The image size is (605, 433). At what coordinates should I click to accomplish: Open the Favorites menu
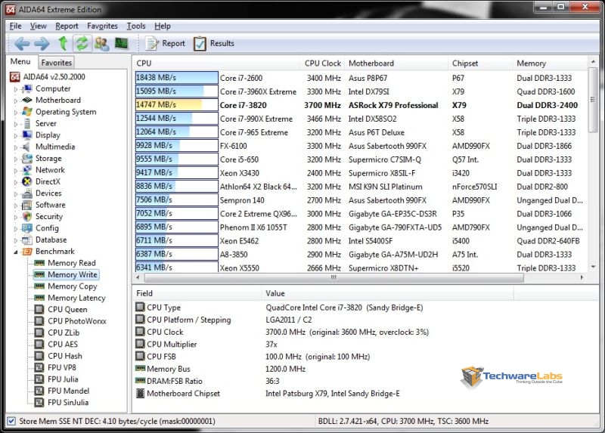[x=102, y=26]
